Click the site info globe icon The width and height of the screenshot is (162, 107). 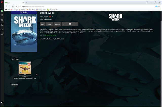click(20, 6)
